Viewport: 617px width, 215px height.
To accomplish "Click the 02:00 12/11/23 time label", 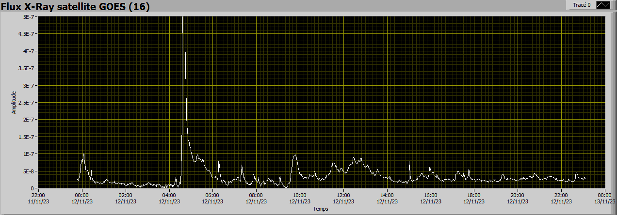I will (x=126, y=198).
